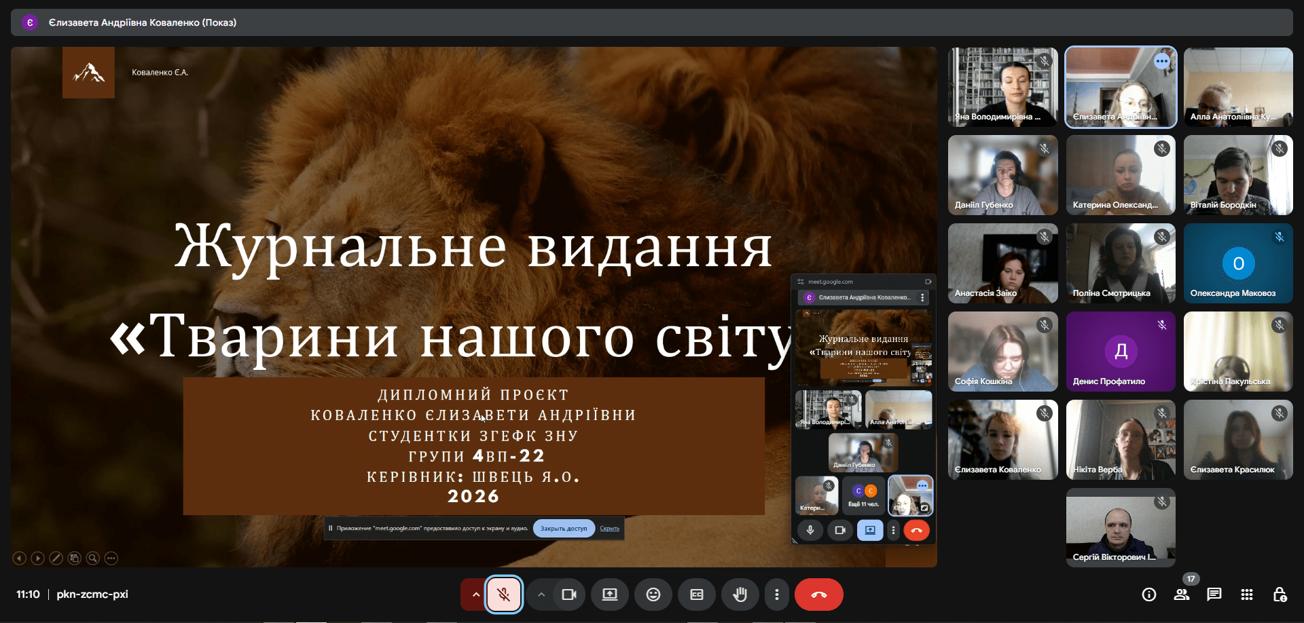
Task: Open options dots on Єлизавета Андріївна tile
Action: [1162, 61]
